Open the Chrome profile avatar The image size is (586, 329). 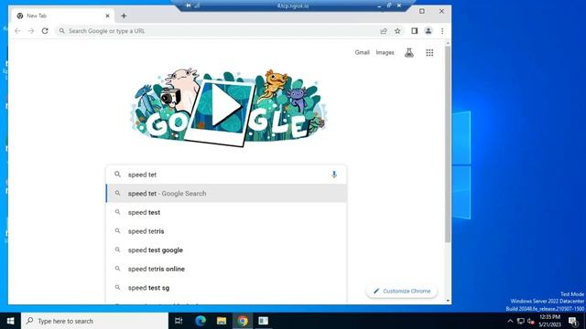[x=429, y=31]
